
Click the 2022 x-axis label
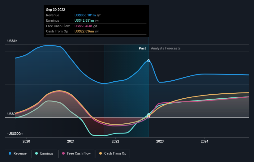(x=115, y=141)
